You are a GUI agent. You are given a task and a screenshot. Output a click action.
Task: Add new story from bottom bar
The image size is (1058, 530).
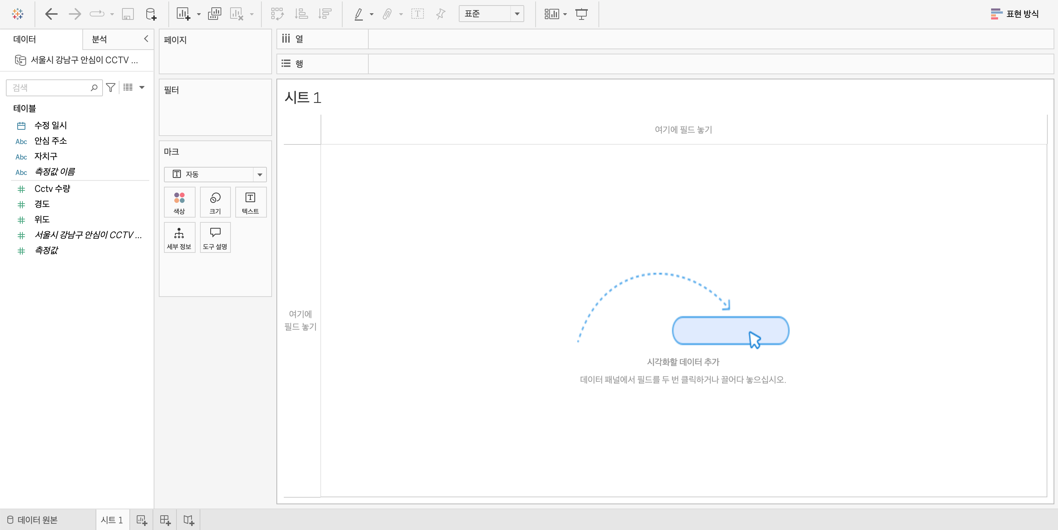(189, 520)
